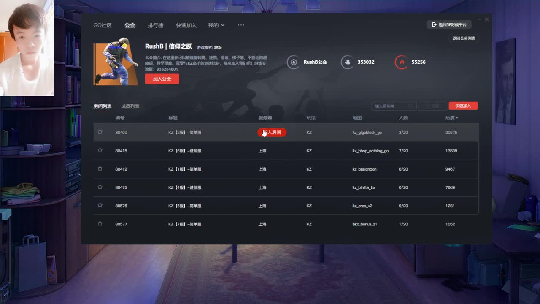The width and height of the screenshot is (540, 304).
Task: Click the flame popularity icon
Action: [x=401, y=62]
